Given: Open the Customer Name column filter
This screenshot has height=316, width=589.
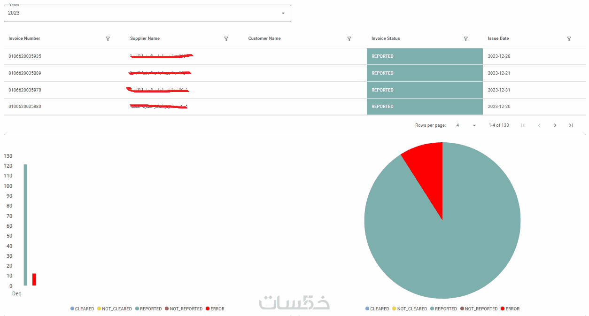Looking at the screenshot, I should (x=349, y=39).
